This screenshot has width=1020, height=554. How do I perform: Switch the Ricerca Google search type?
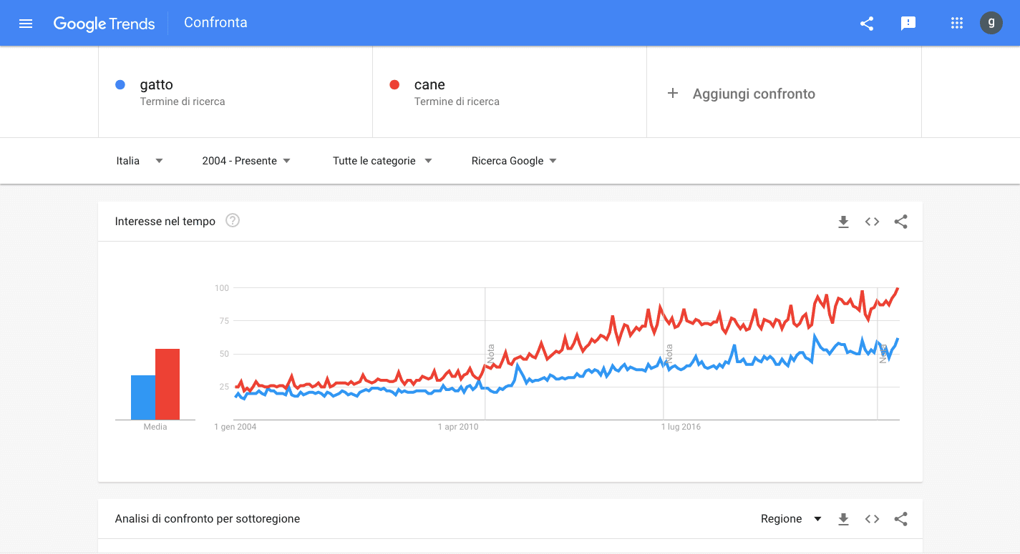(514, 160)
